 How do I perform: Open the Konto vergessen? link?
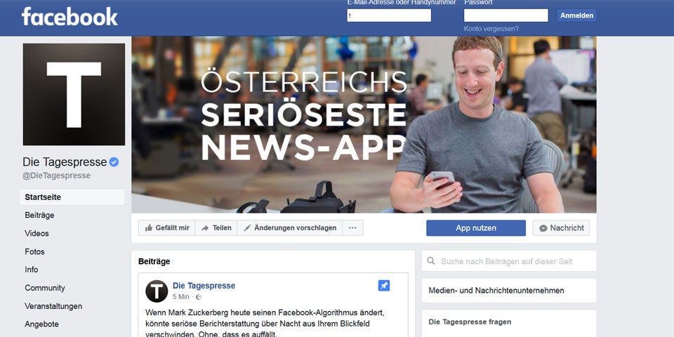[491, 29]
